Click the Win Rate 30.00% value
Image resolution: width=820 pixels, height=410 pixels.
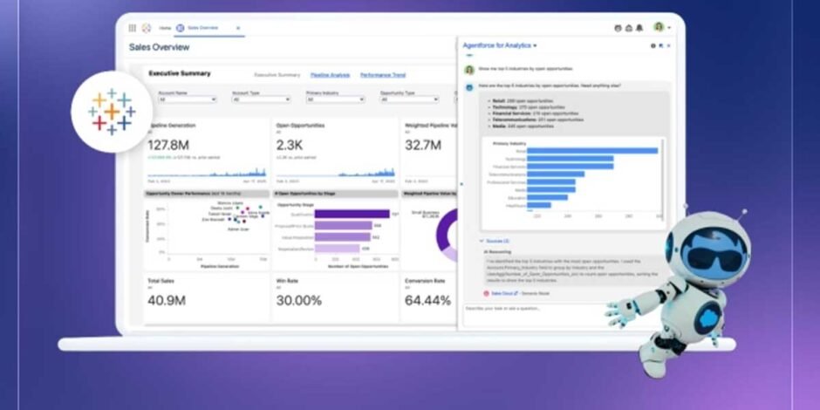point(298,301)
